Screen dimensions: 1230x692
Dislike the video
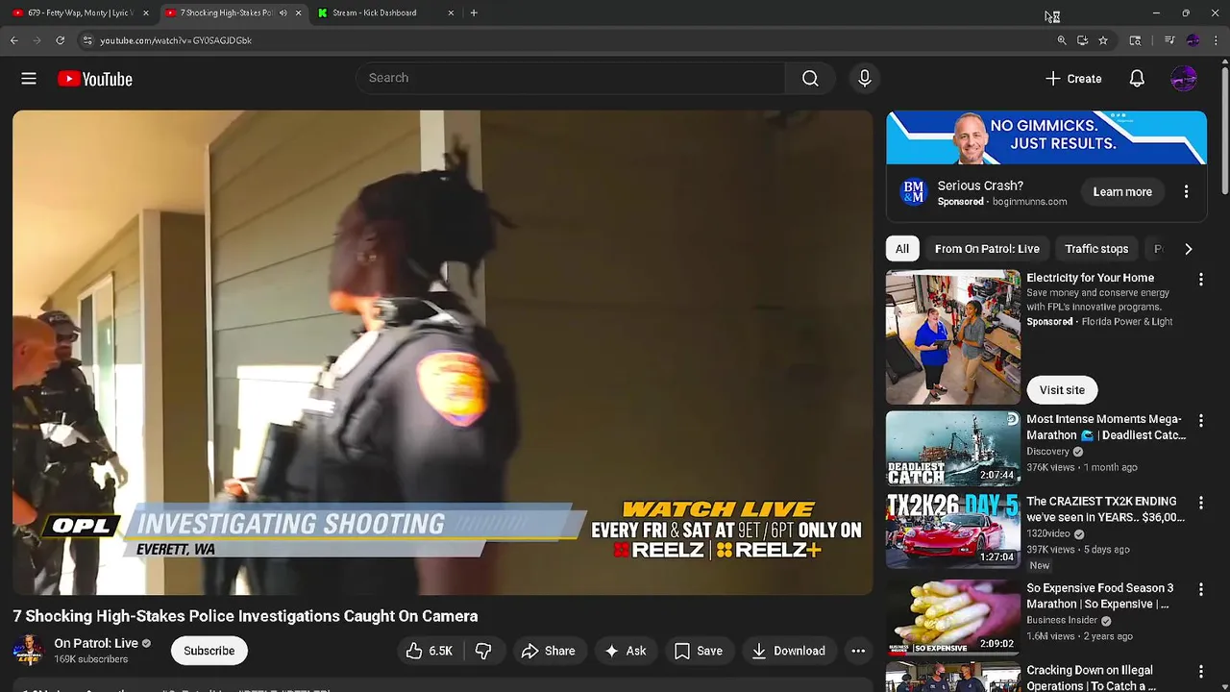[x=483, y=651]
